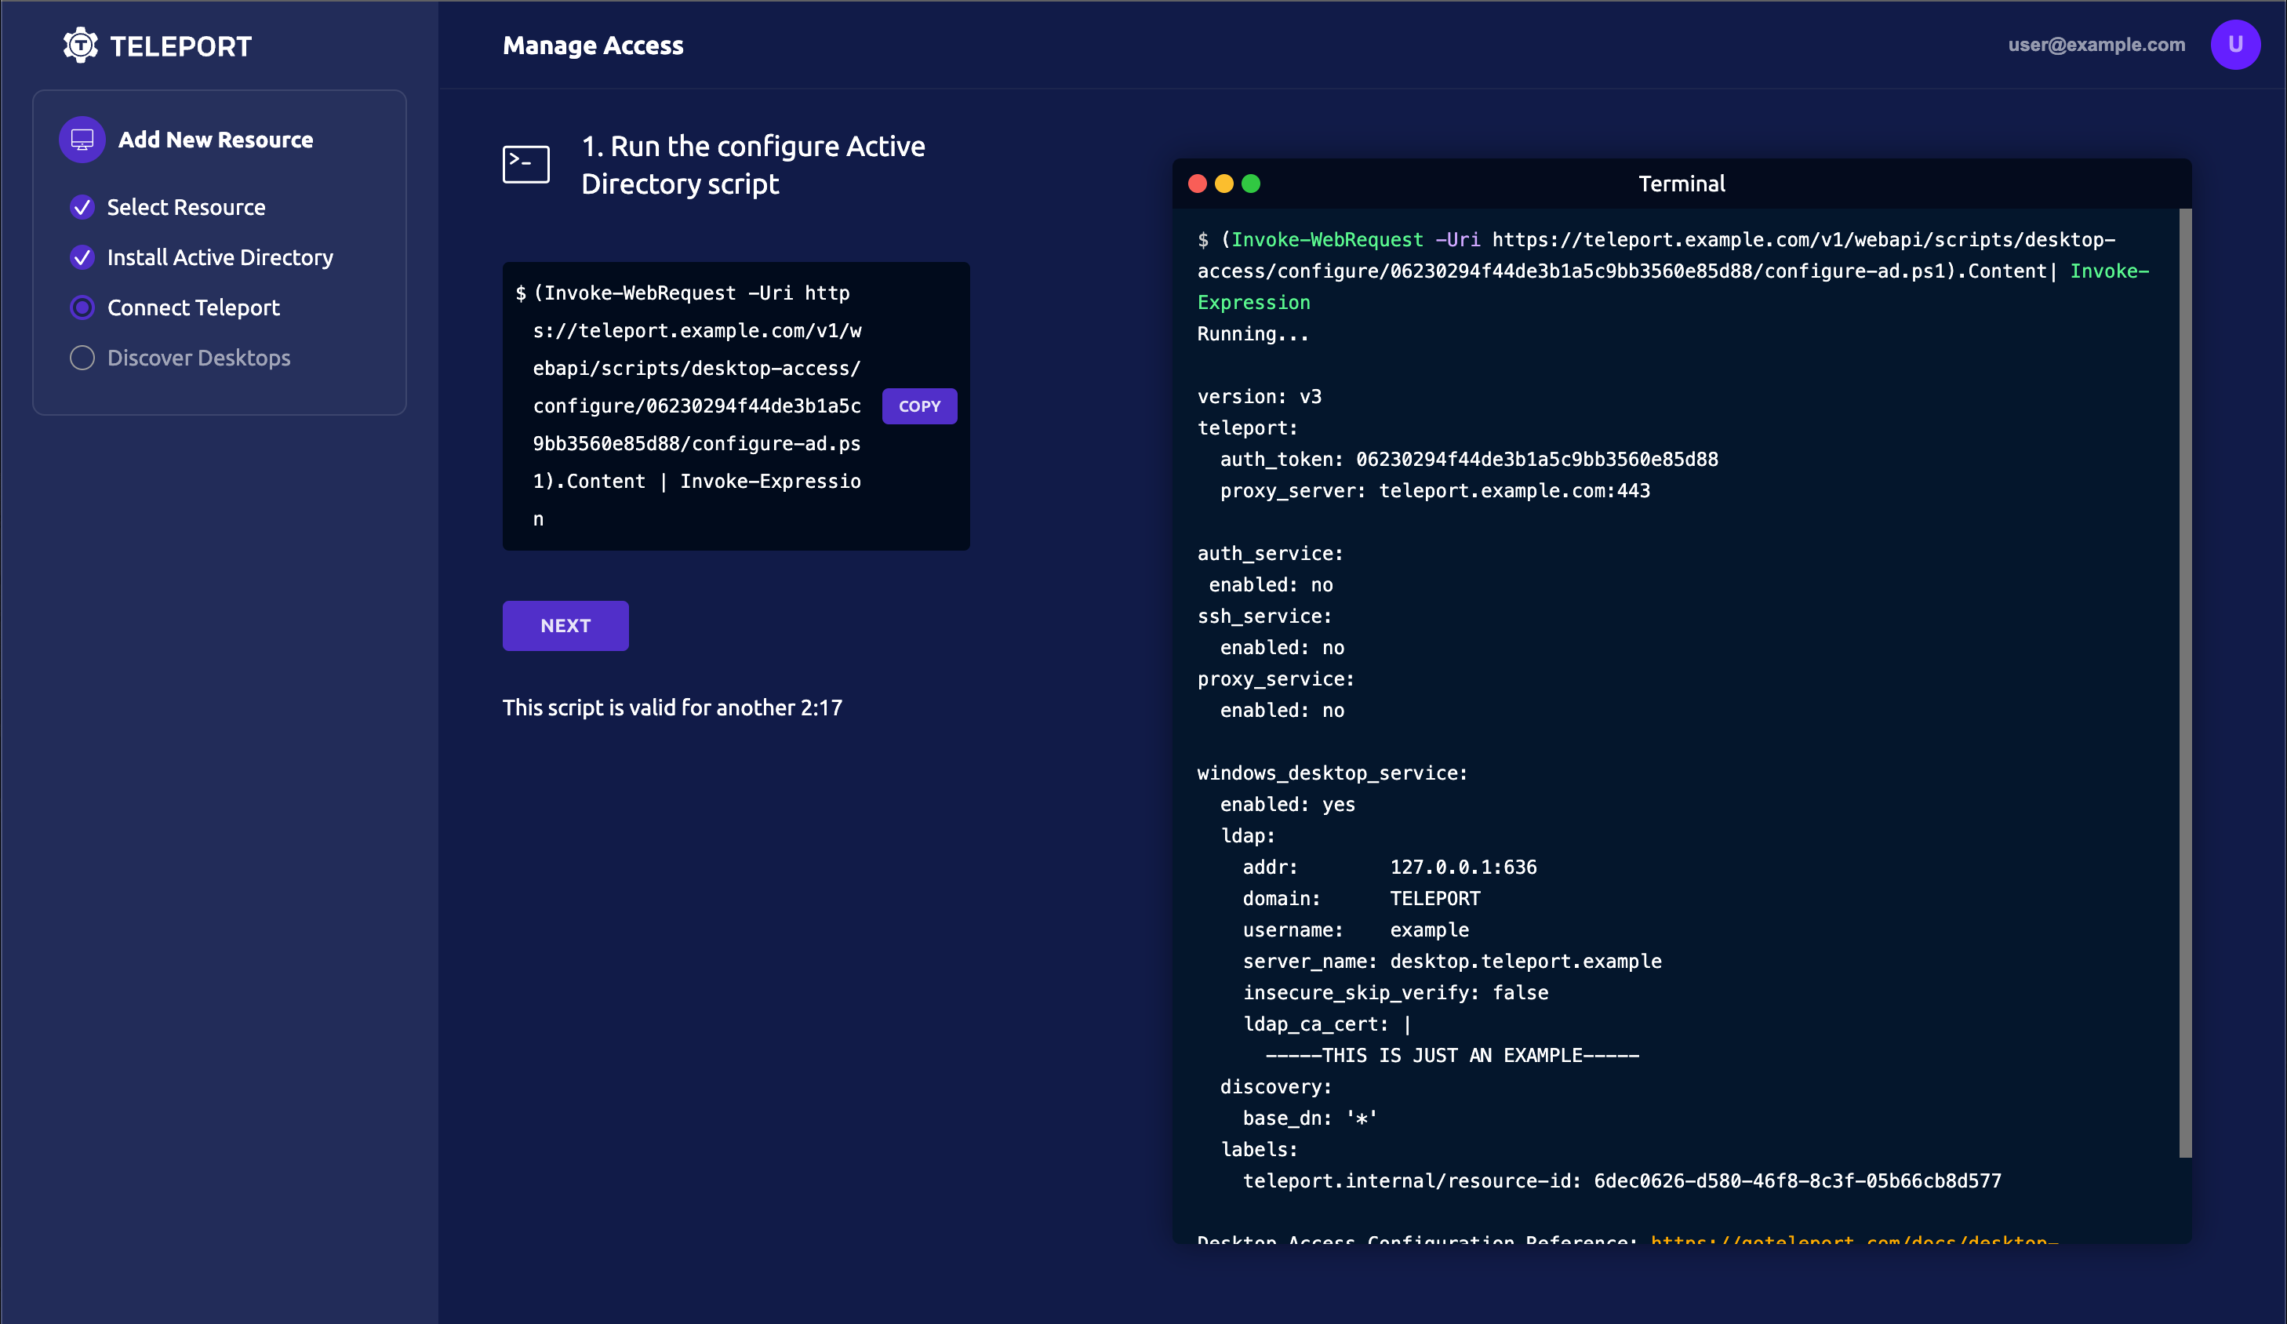Image resolution: width=2287 pixels, height=1324 pixels.
Task: Click the Add New Resource title
Action: (216, 140)
